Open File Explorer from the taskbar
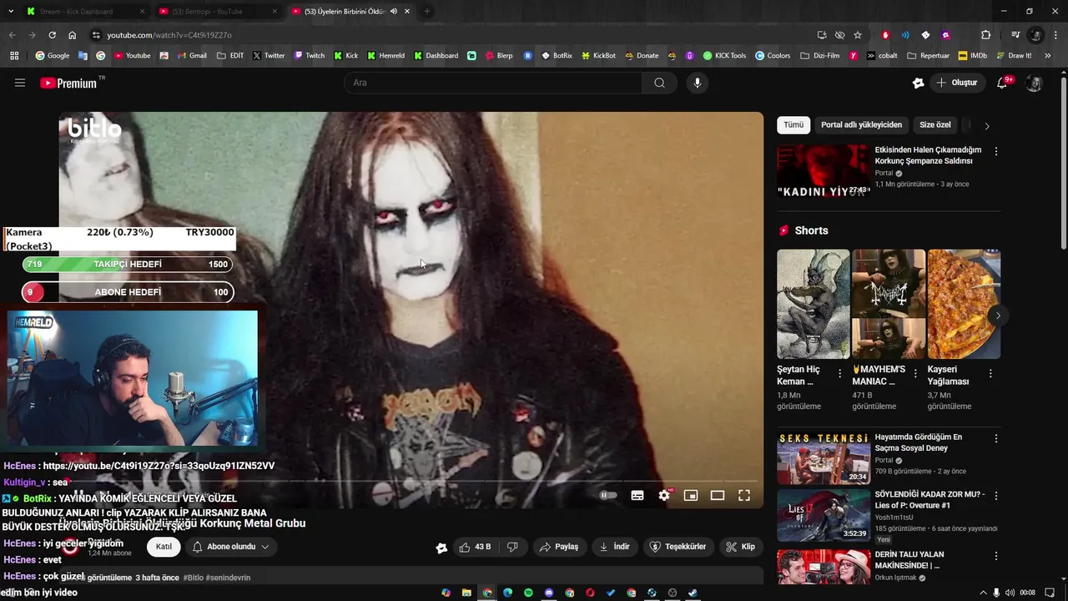The height and width of the screenshot is (601, 1068). pyautogui.click(x=466, y=593)
